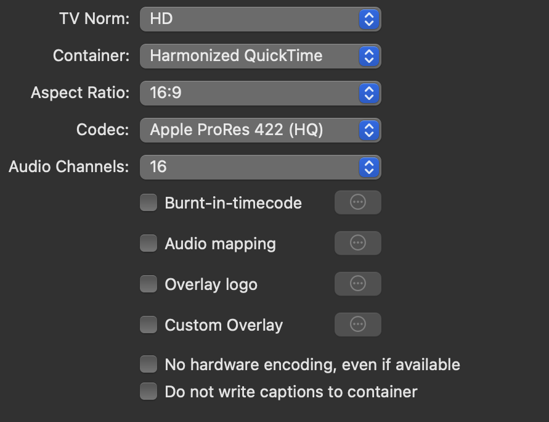Screen dimensions: 549x422
Task: Open Burnt-in-timecode options ellipsis button
Action: point(357,202)
